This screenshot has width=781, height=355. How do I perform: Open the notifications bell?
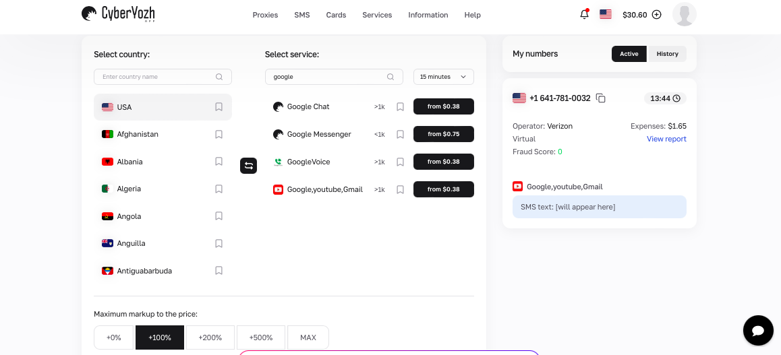[584, 14]
